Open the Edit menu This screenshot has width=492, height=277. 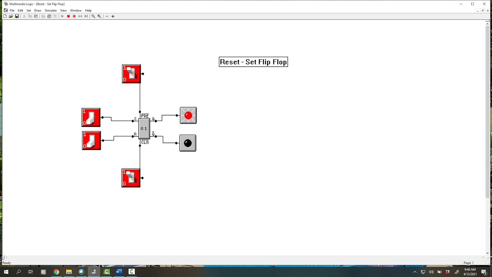[20, 10]
